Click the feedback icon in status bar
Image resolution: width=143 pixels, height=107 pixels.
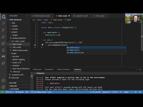(136, 92)
